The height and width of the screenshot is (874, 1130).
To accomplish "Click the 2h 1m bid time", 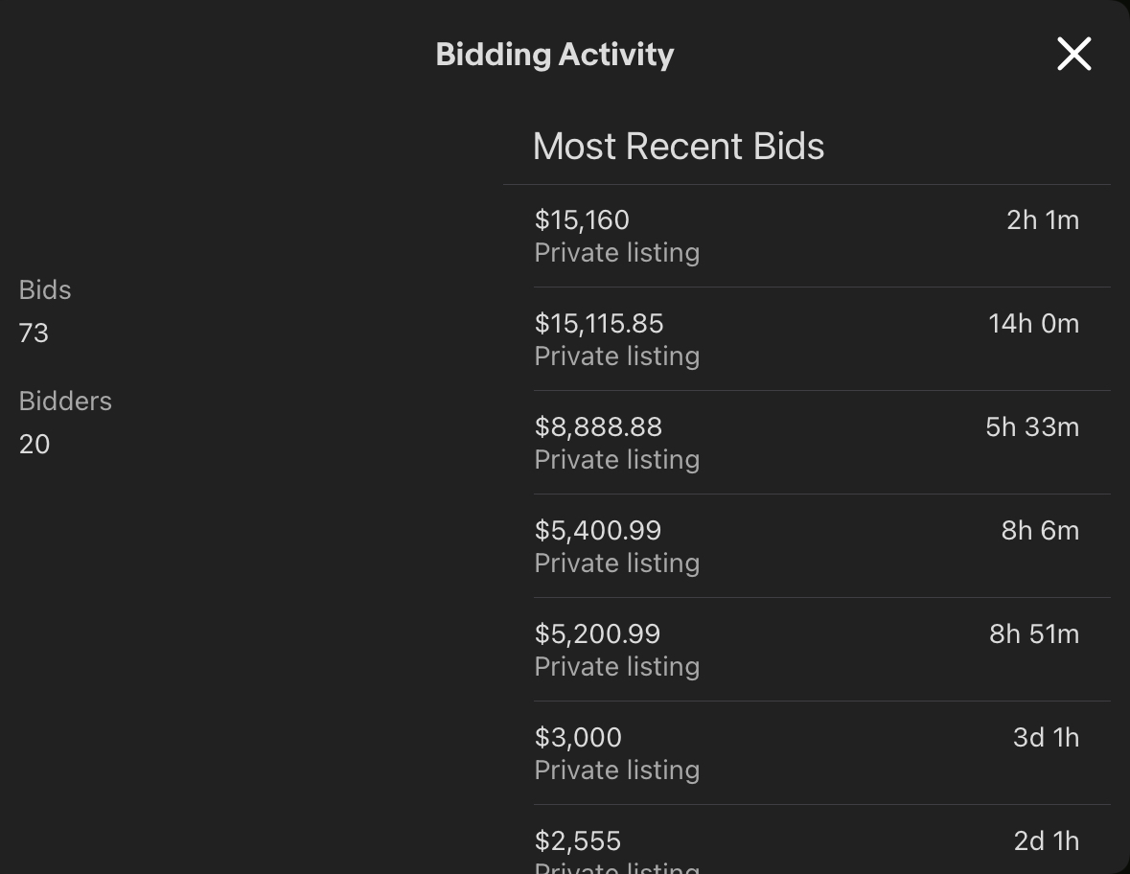I will pyautogui.click(x=1042, y=220).
